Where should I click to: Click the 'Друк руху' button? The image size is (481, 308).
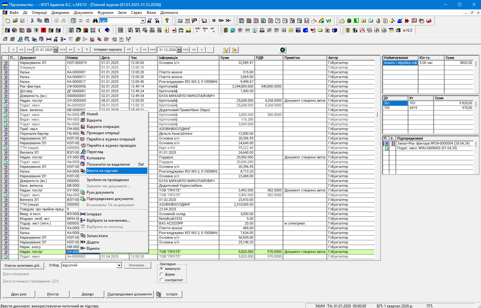19,294
